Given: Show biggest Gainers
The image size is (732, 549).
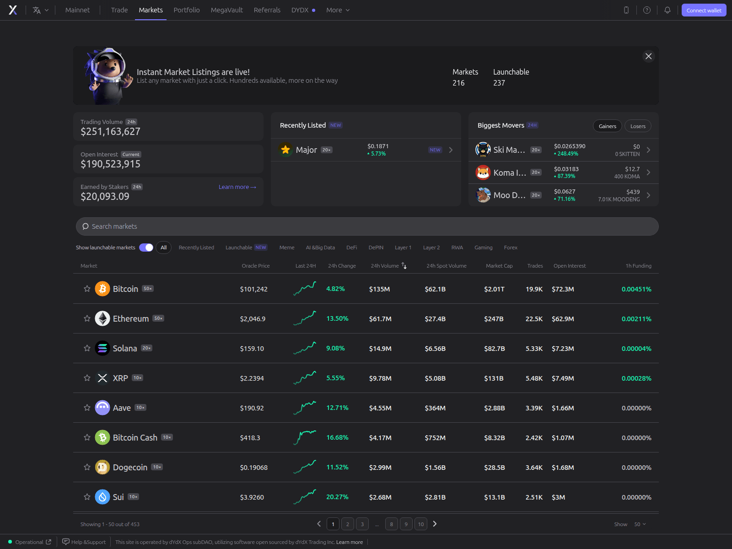Looking at the screenshot, I should (607, 126).
